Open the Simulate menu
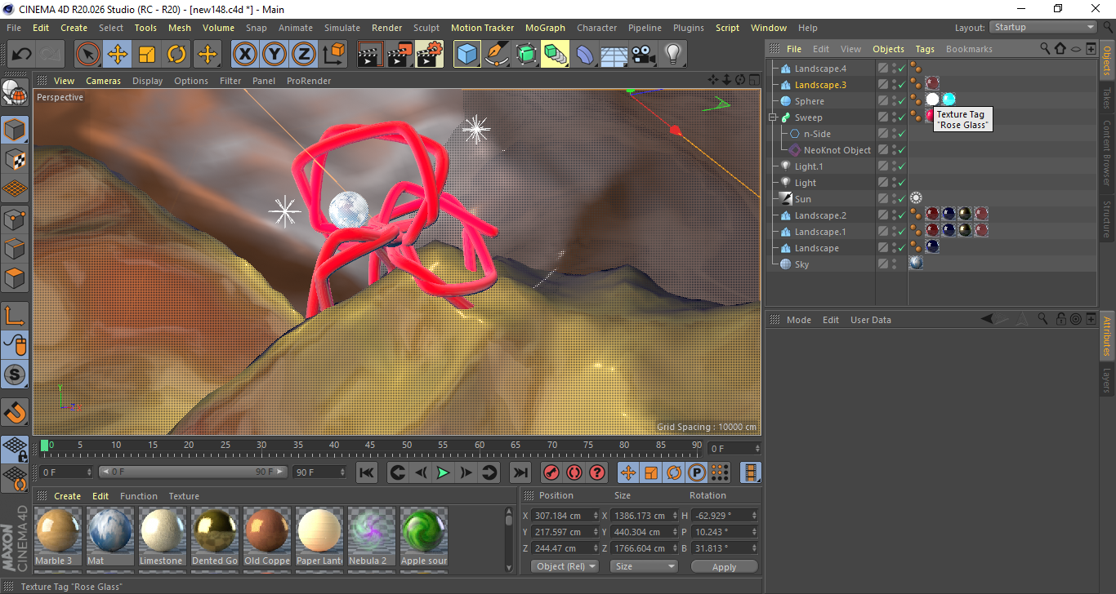Viewport: 1116px width, 594px height. (341, 28)
